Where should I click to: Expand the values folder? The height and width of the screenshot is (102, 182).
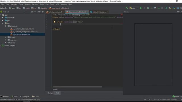(x=5, y=43)
